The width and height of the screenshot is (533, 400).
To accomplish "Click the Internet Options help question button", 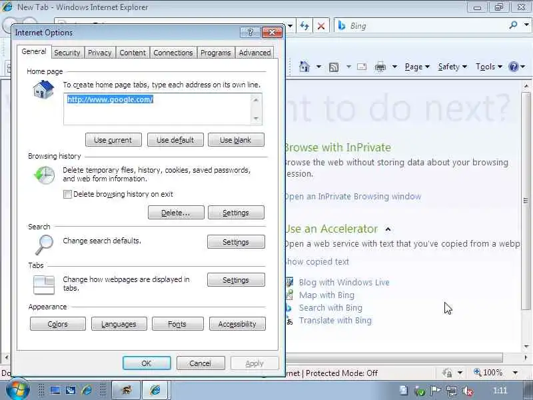I will (x=251, y=33).
